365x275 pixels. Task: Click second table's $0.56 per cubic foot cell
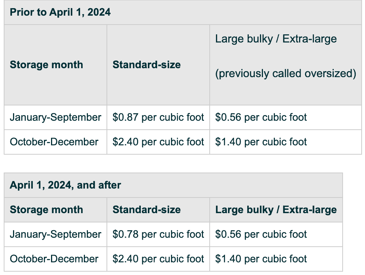tap(261, 234)
